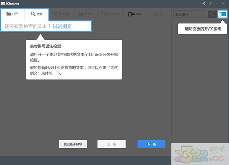Close the 1Checker window
This screenshot has width=229, height=165.
(223, 3)
